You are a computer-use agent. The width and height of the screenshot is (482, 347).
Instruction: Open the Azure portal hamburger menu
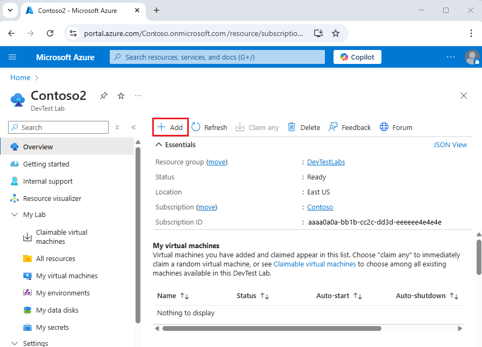coord(13,57)
